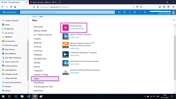Select the Media category
This screenshot has width=176, height=99.
45,79
